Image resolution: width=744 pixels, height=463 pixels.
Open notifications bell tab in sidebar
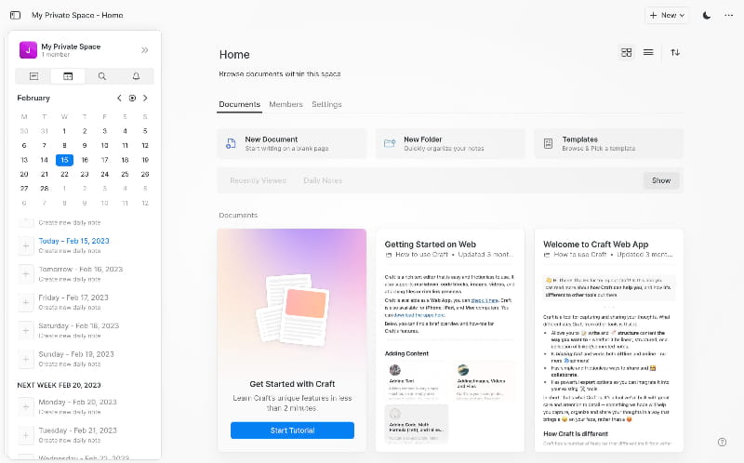point(136,76)
